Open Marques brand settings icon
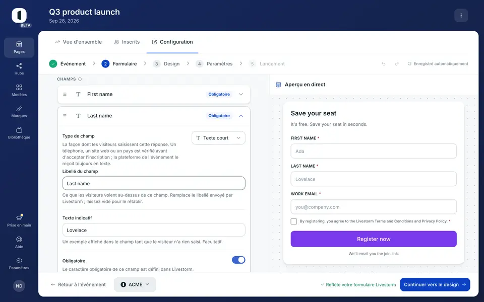Screen dimensions: 484x302 [x=19, y=112]
